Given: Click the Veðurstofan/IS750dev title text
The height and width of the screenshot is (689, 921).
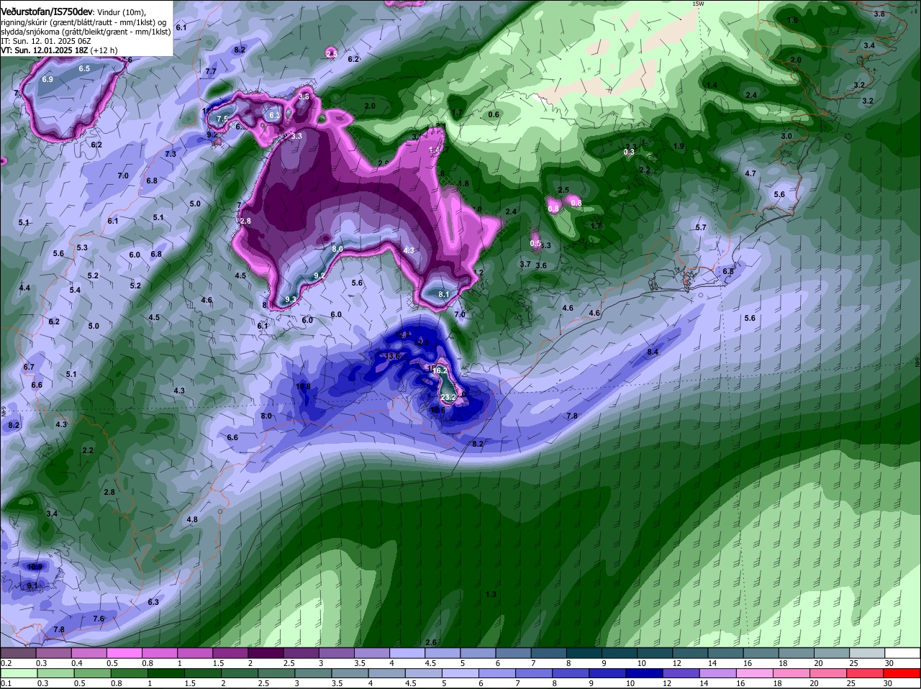Looking at the screenshot, I should click(47, 12).
